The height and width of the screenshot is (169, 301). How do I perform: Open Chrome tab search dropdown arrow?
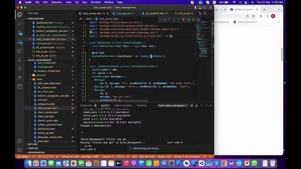point(279,9)
